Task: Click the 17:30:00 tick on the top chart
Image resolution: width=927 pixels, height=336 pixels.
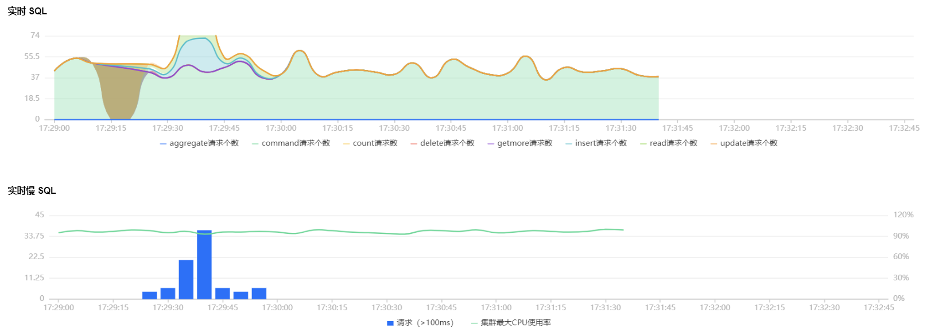Action: [x=281, y=128]
